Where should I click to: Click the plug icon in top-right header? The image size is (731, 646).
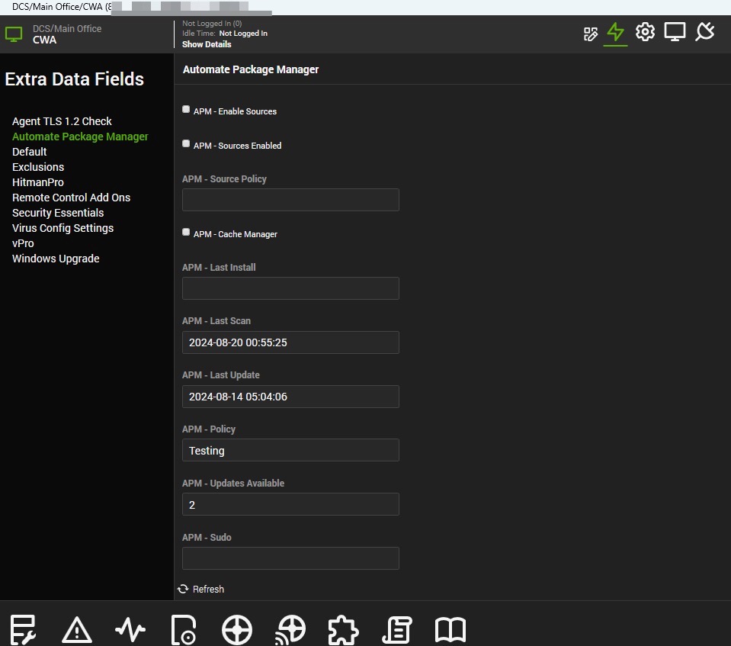tap(705, 32)
